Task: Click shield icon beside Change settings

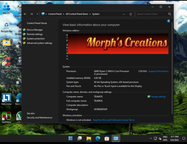Action: 148,96
